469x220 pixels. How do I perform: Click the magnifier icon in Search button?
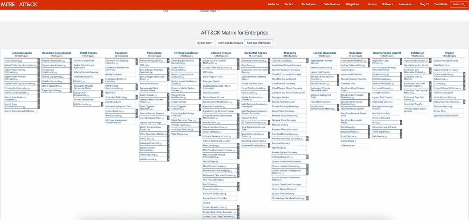click(464, 4)
